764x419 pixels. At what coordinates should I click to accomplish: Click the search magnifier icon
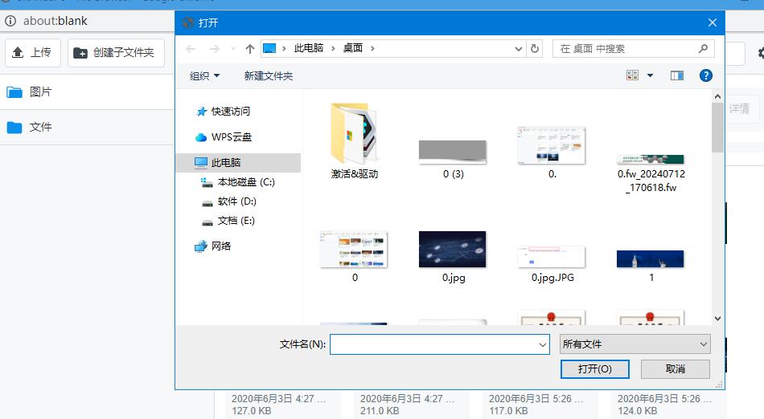click(703, 49)
